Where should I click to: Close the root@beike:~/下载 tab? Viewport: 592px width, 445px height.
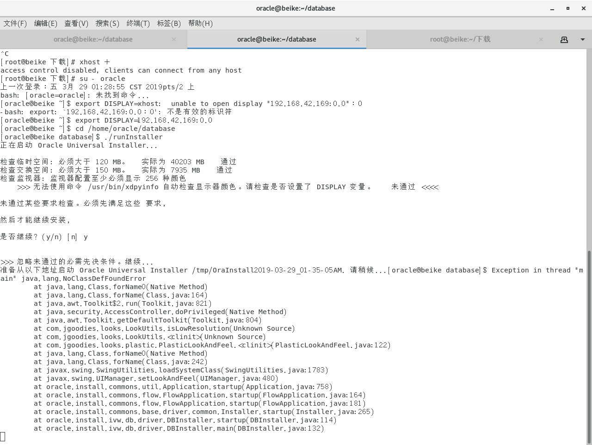click(x=541, y=39)
